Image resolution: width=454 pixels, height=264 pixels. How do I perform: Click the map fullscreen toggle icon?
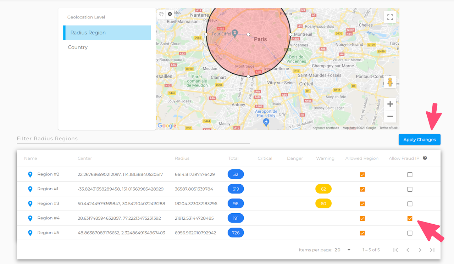pos(390,17)
